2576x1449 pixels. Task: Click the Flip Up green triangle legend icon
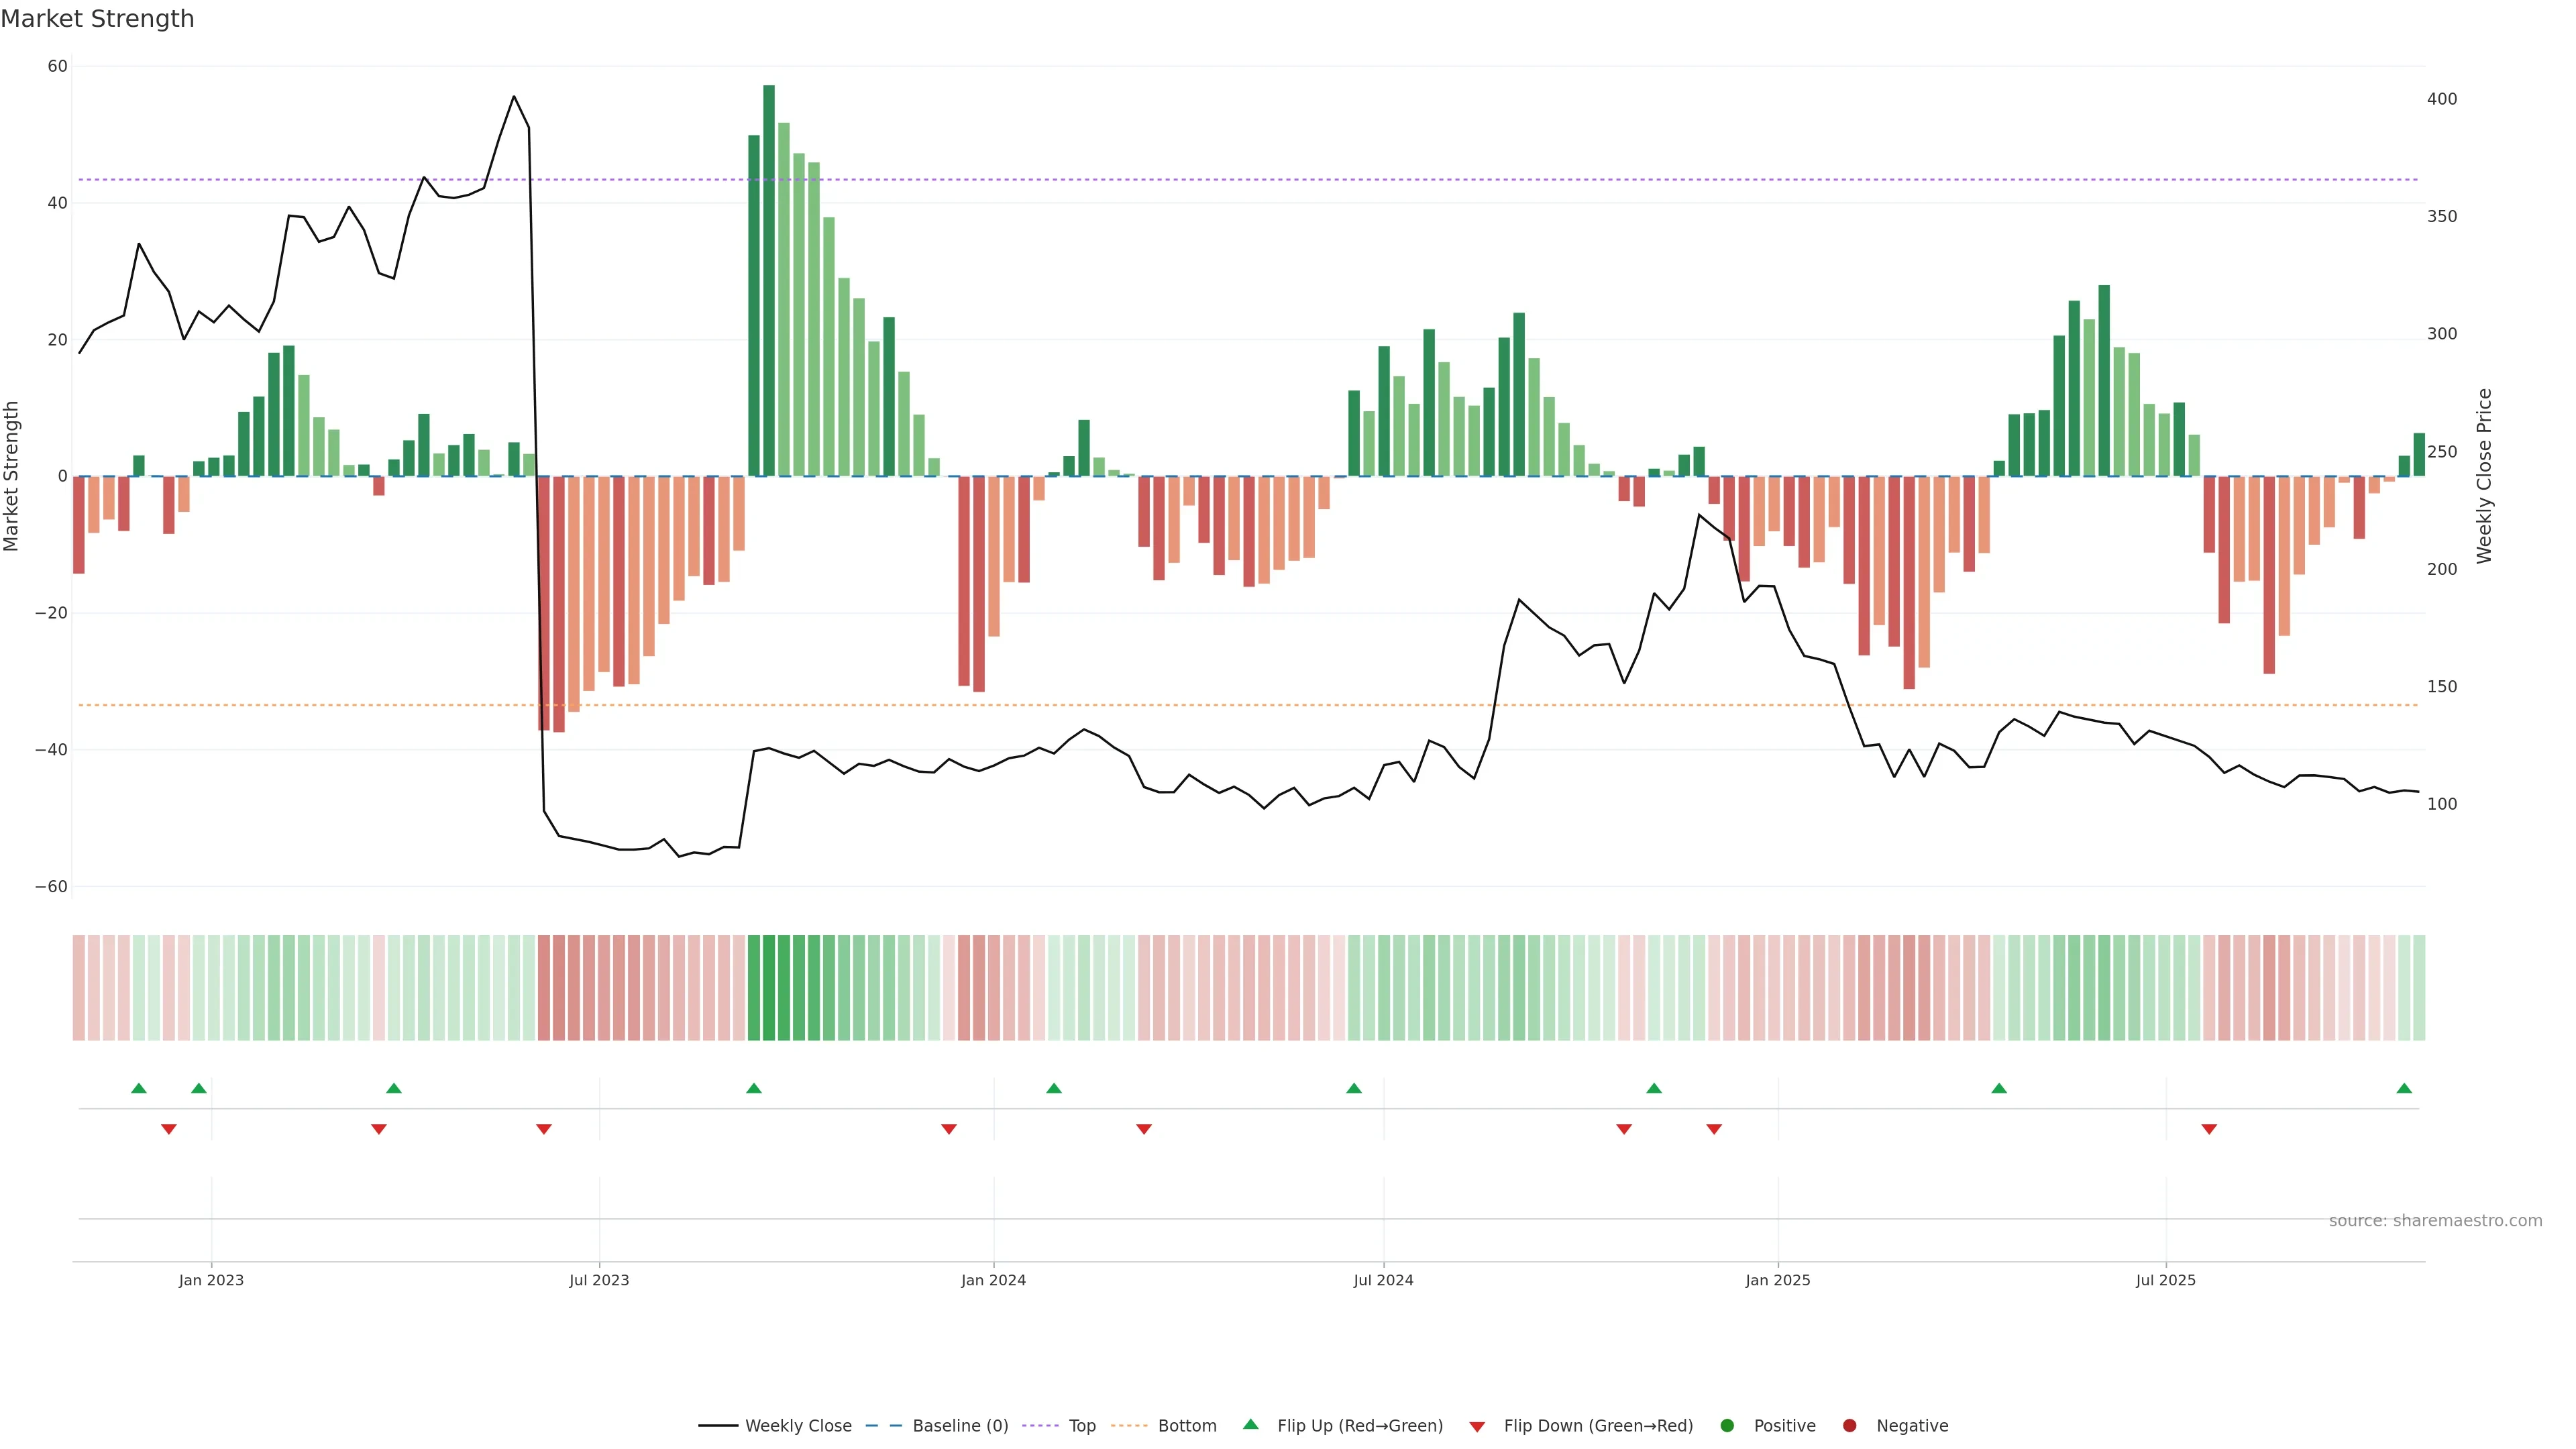pyautogui.click(x=1250, y=1425)
